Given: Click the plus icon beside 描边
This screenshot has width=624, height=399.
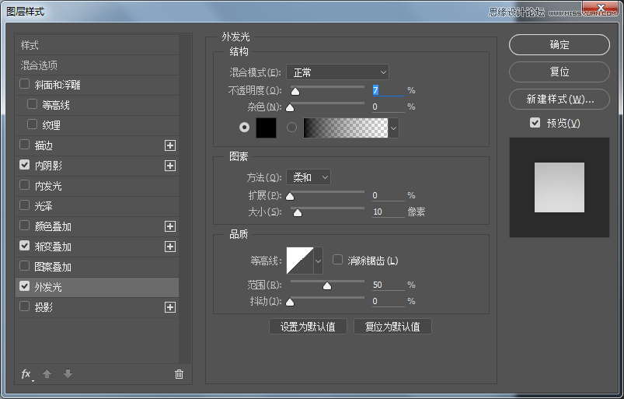Looking at the screenshot, I should 170,145.
